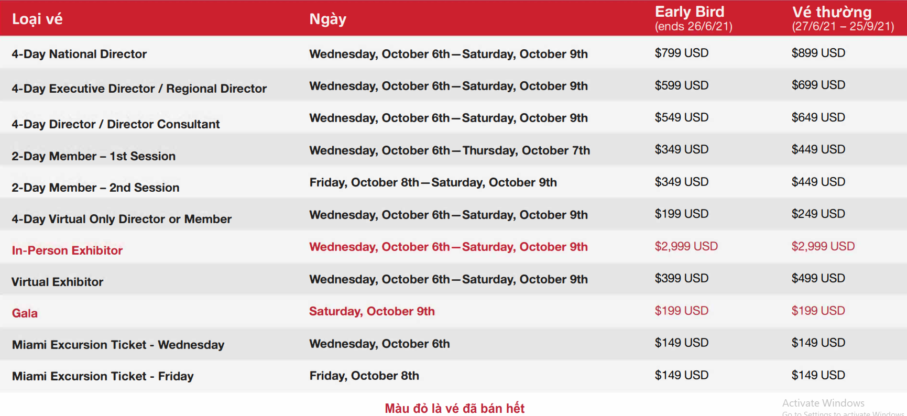Image resolution: width=907 pixels, height=416 pixels.
Task: Click the Màu đỏ là vé đã bán hết note
Action: coord(454,408)
